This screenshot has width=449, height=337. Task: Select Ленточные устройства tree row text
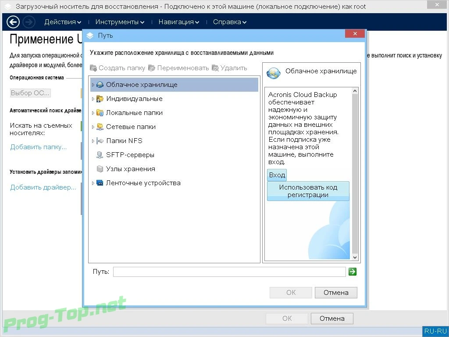143,183
